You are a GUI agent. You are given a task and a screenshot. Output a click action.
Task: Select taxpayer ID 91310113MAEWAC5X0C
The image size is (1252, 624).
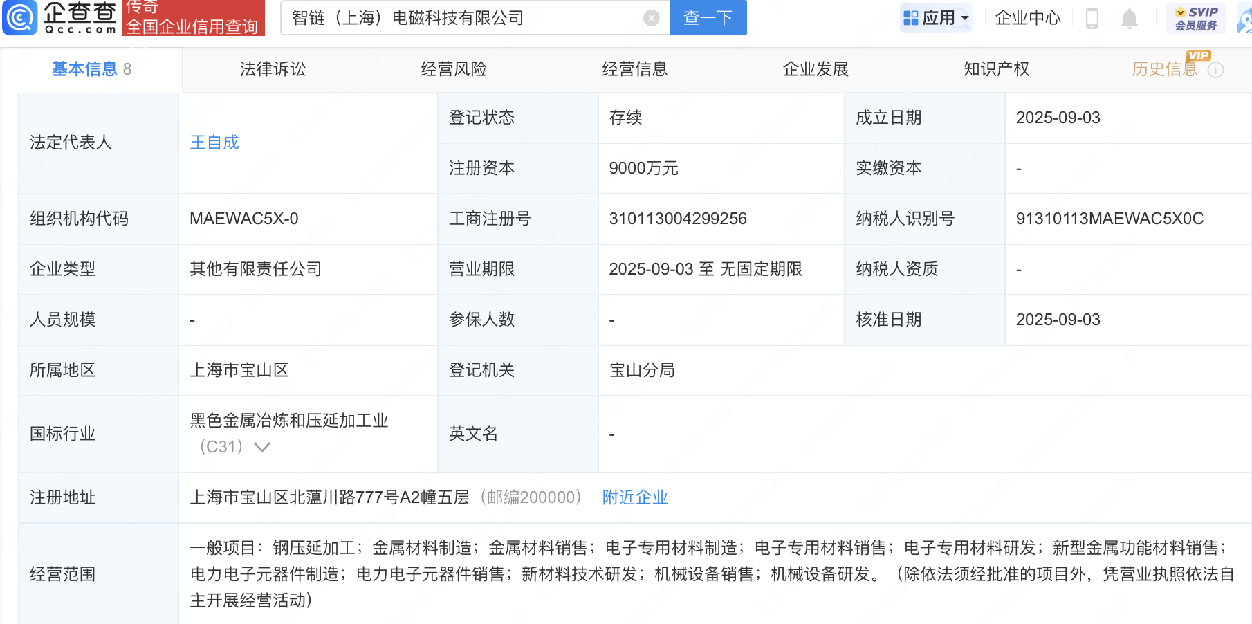click(1110, 219)
